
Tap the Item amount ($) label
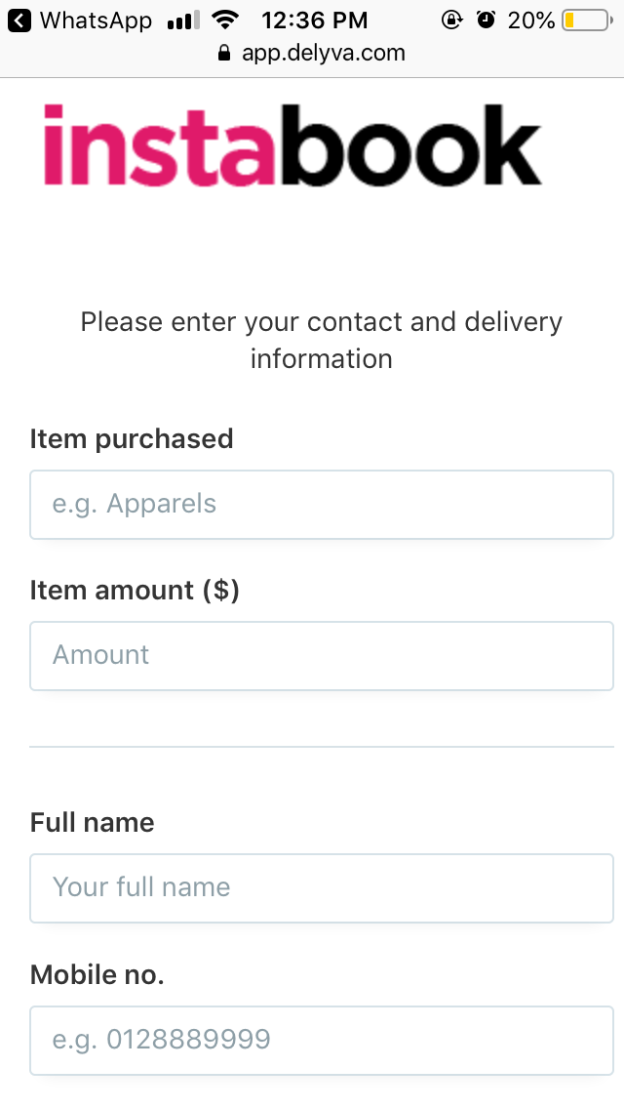135,590
